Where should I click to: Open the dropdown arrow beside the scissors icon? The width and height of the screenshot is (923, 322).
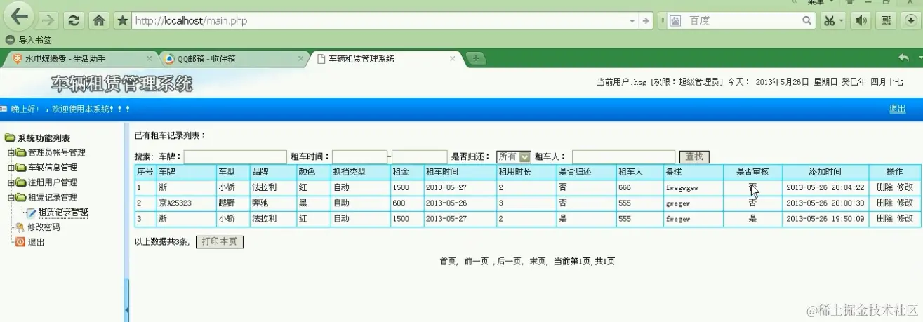coord(842,21)
